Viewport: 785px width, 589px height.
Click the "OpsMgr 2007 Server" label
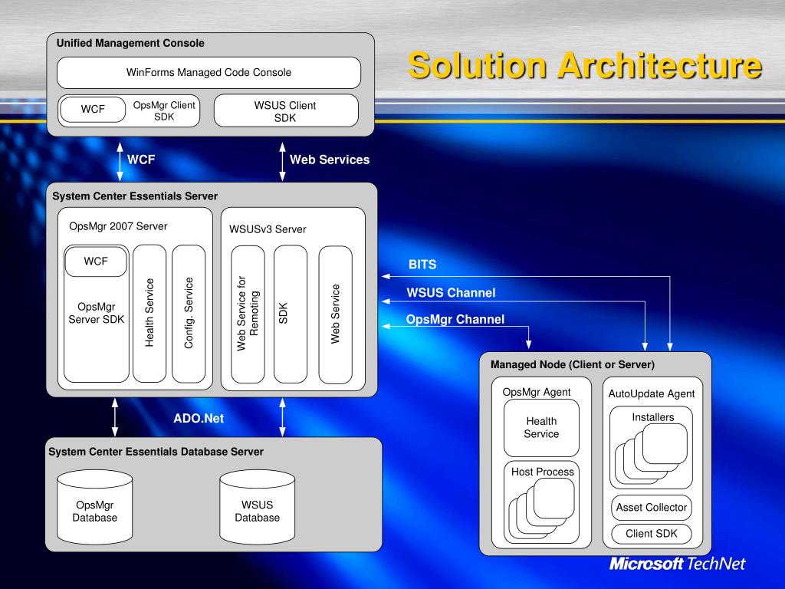(118, 226)
